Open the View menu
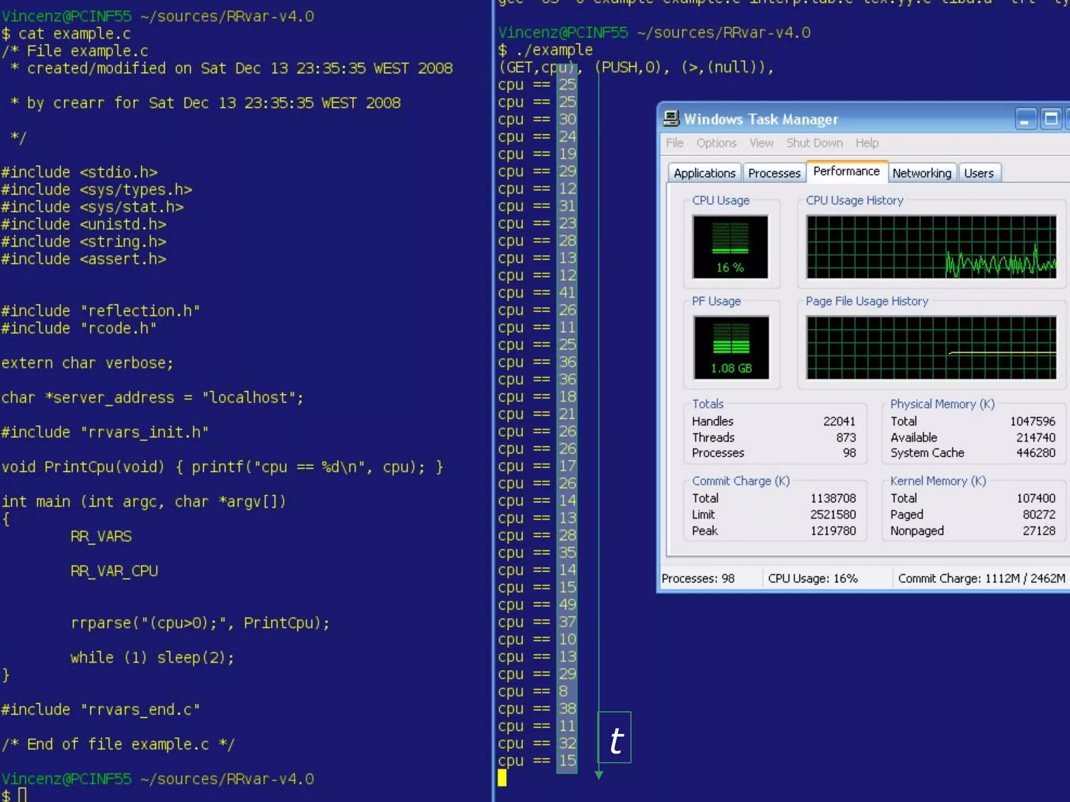 761,143
